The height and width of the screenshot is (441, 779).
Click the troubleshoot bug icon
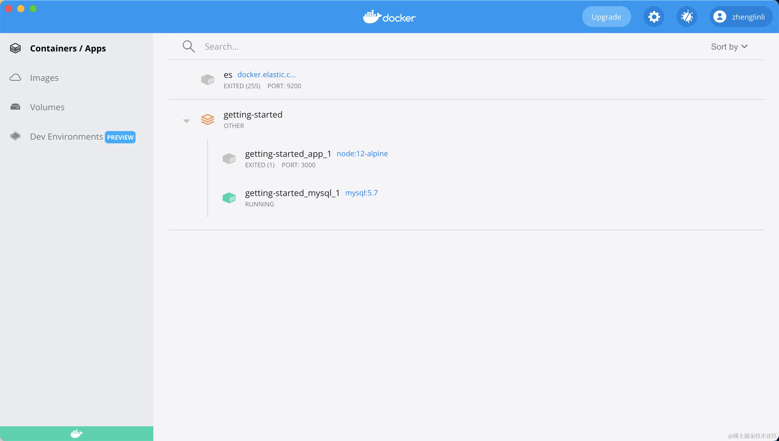click(687, 17)
